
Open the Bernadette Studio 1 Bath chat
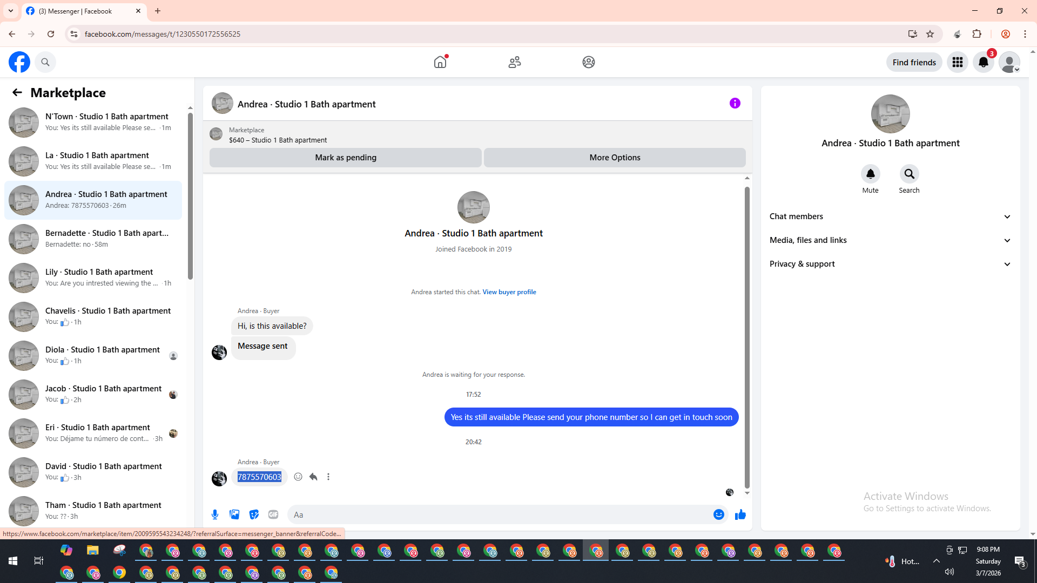pyautogui.click(x=93, y=239)
